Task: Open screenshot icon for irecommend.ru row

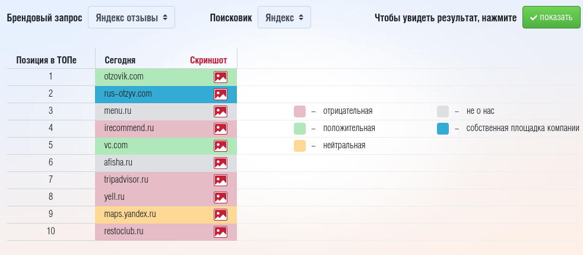Action: point(220,129)
